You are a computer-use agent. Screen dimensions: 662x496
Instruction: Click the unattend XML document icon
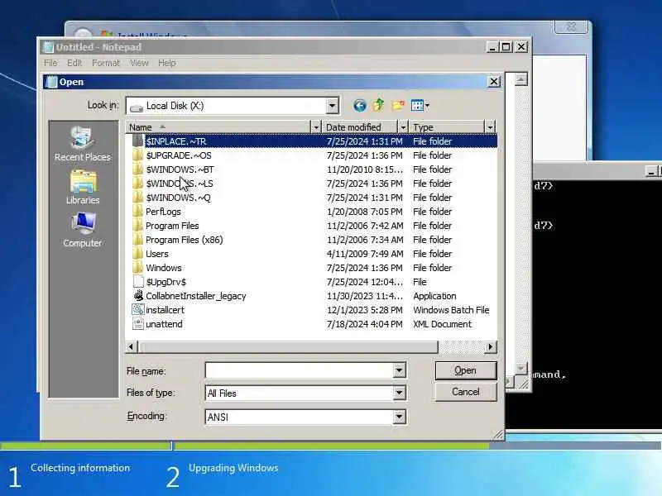[x=138, y=324]
